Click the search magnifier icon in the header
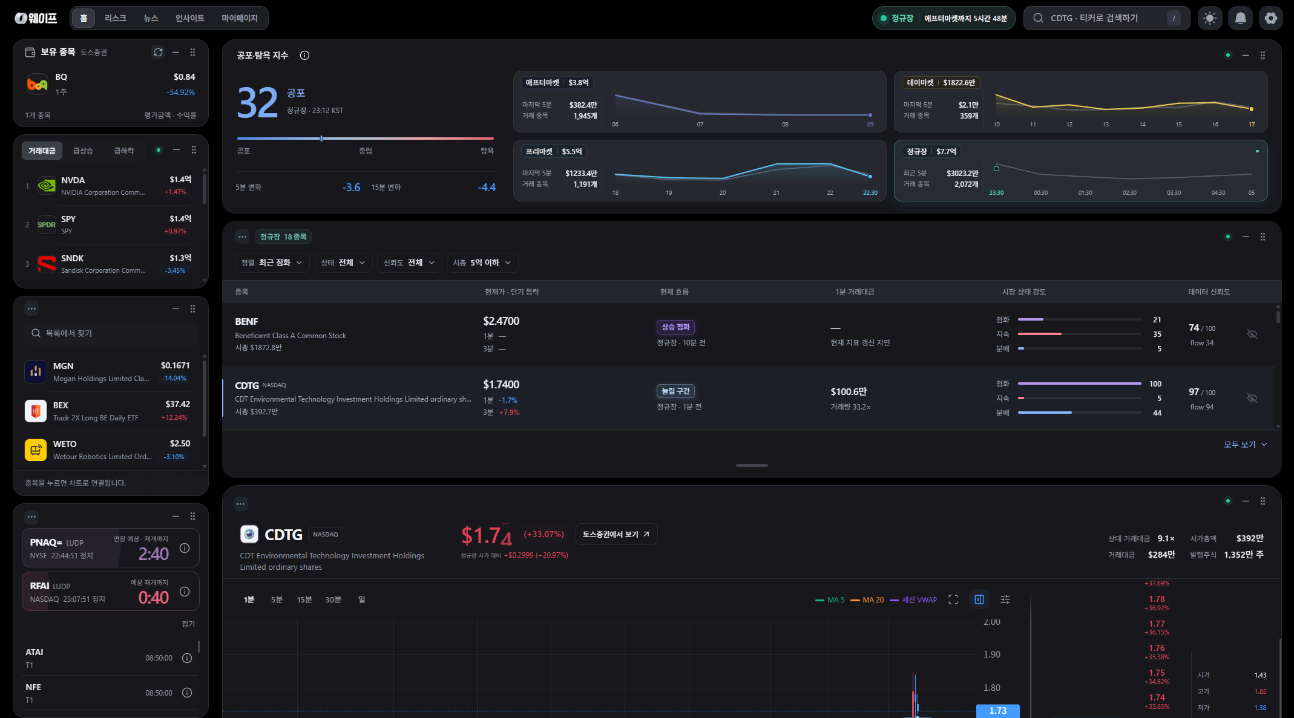The image size is (1294, 718). [x=1038, y=18]
